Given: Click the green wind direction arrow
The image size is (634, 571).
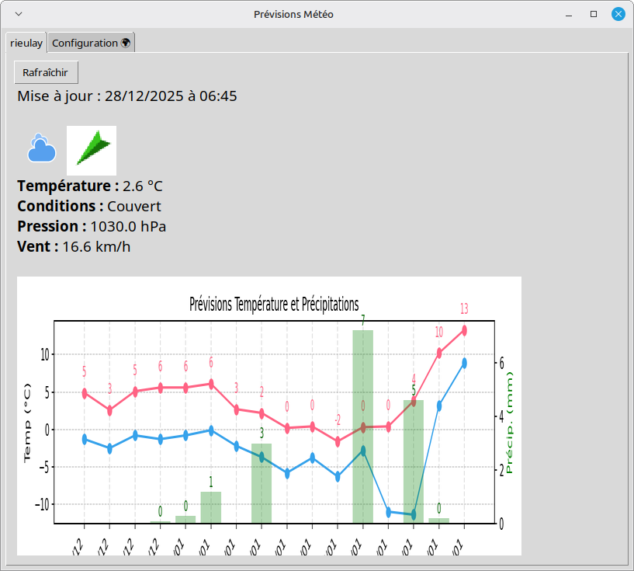Looking at the screenshot, I should coord(92,150).
